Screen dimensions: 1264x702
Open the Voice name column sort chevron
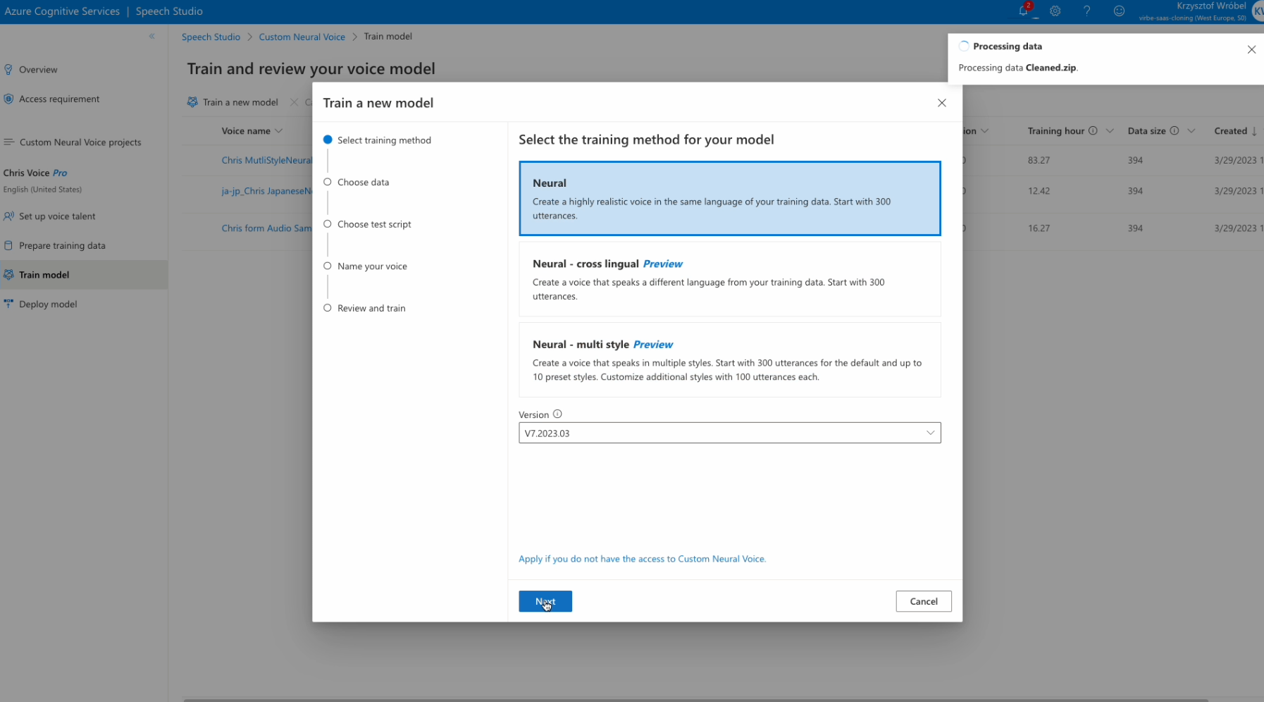click(279, 131)
